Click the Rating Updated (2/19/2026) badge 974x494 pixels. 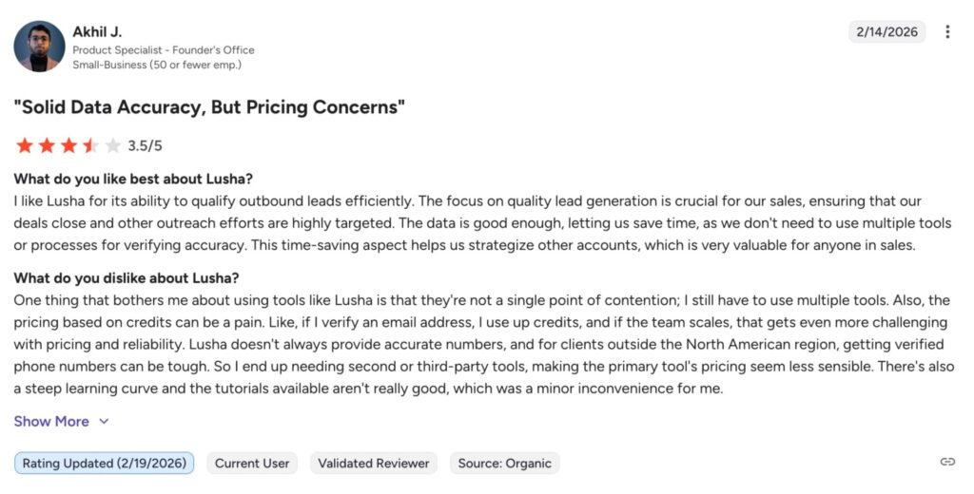click(104, 464)
